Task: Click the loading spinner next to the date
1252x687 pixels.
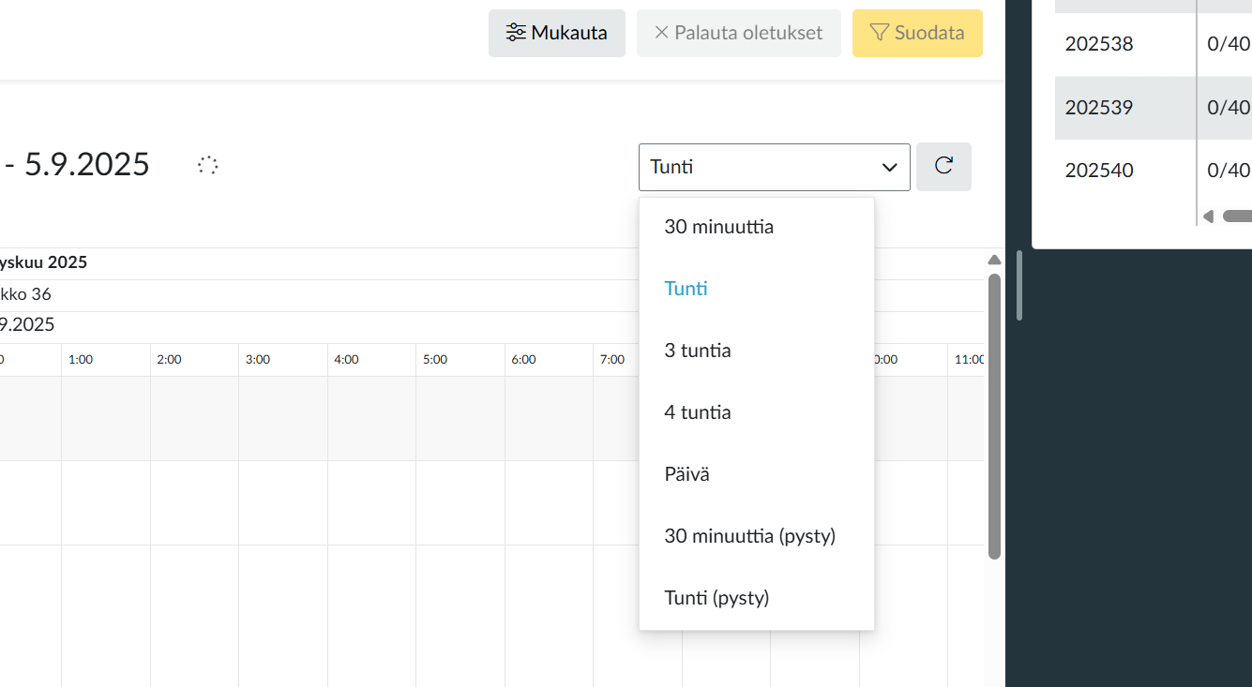Action: point(208,164)
